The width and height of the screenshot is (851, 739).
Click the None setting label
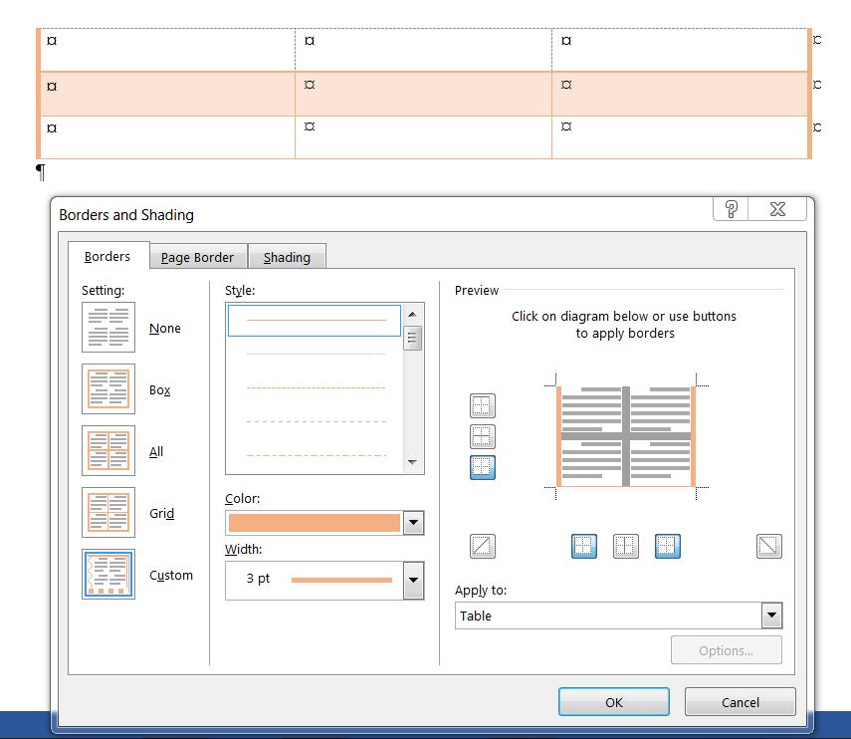tap(165, 328)
